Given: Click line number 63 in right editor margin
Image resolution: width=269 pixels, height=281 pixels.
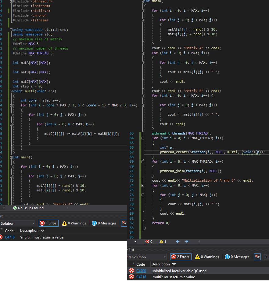Looking at the screenshot, I should click(x=131, y=133).
